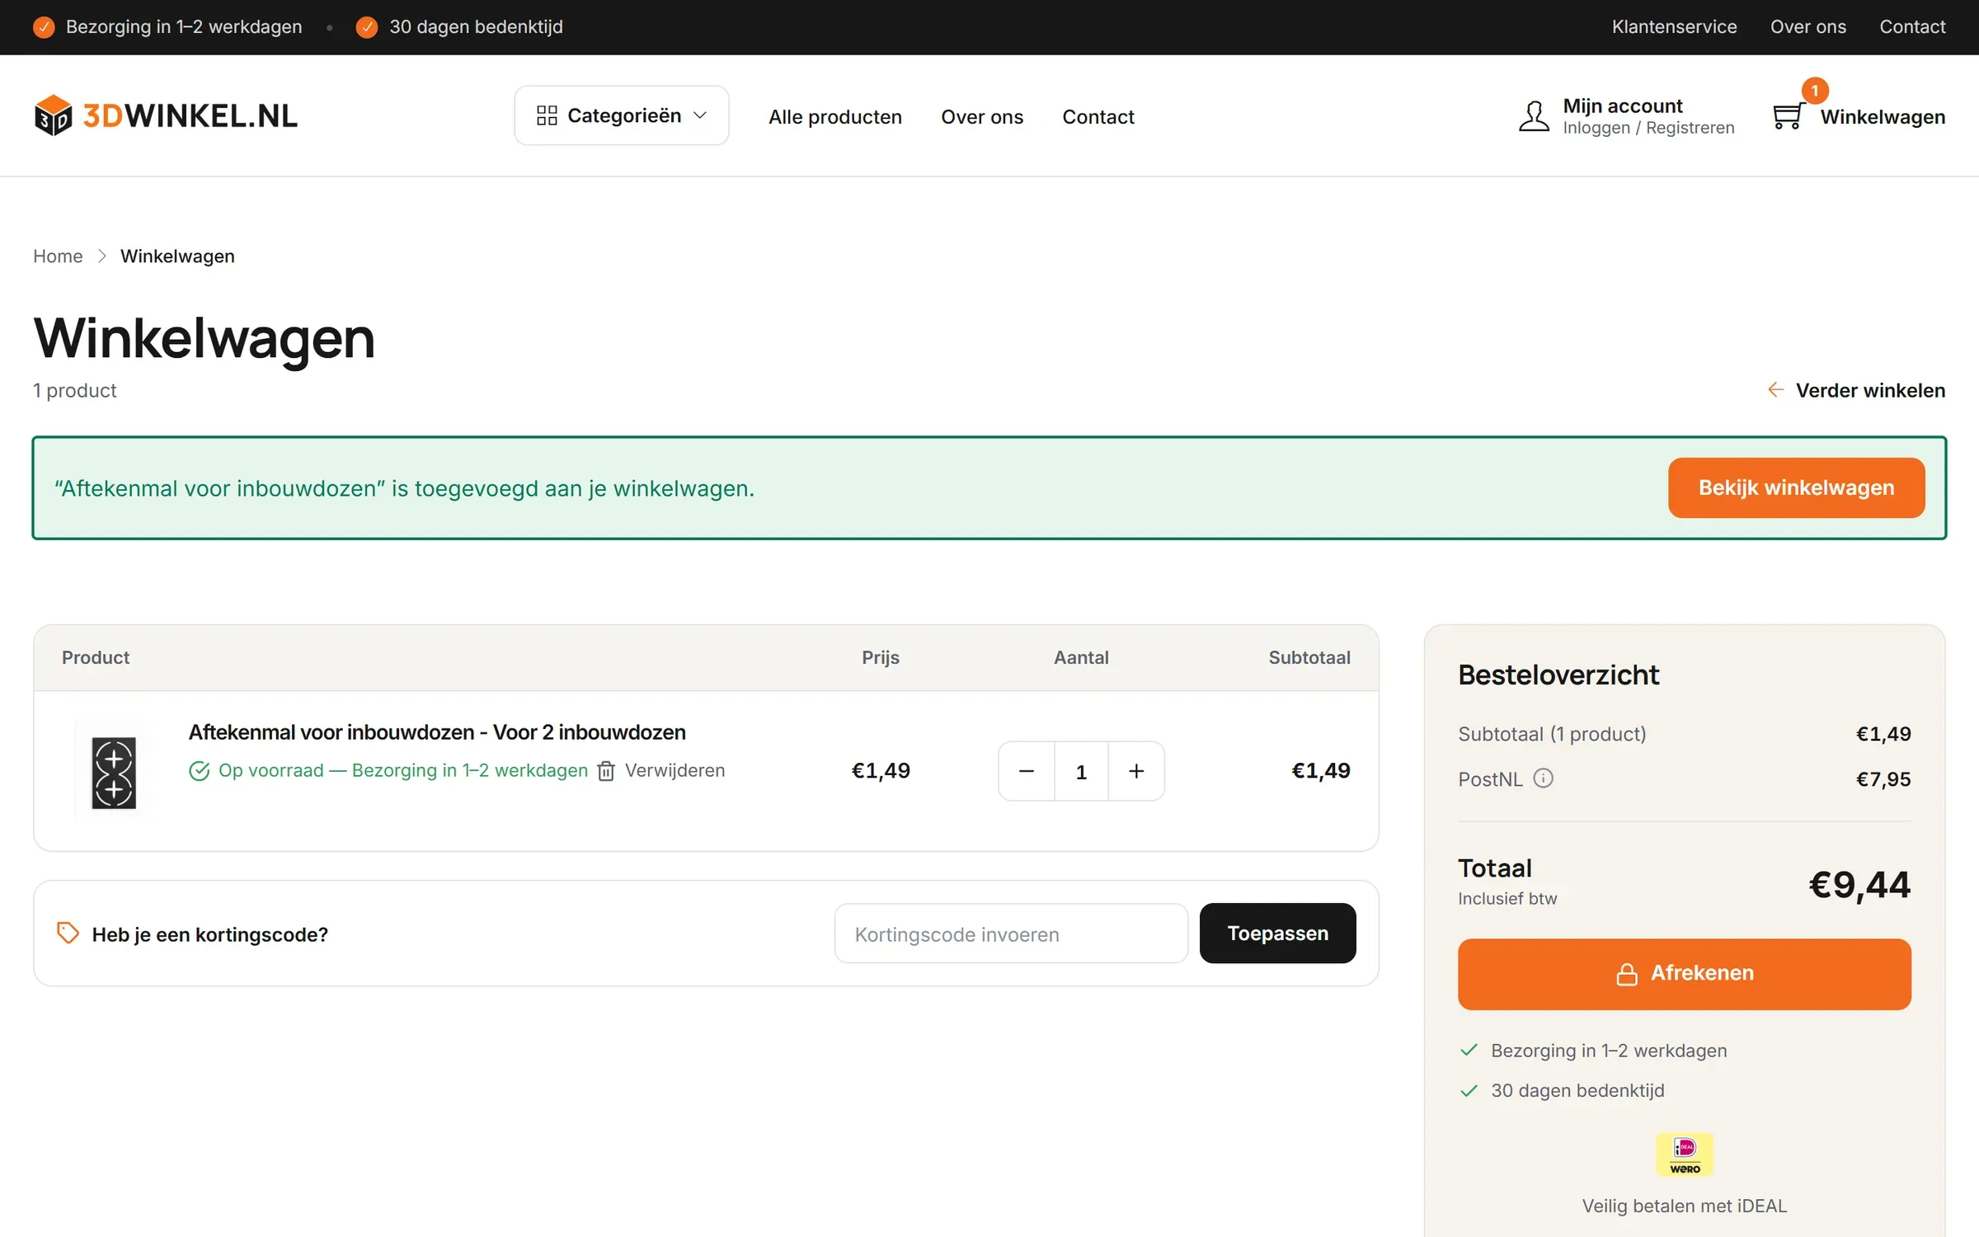Click the Besteloverzicht heading
This screenshot has height=1237, width=1979.
[1558, 675]
